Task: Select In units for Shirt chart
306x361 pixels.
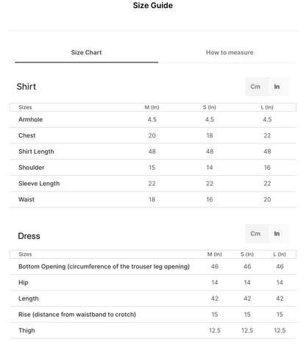Action: [x=277, y=87]
